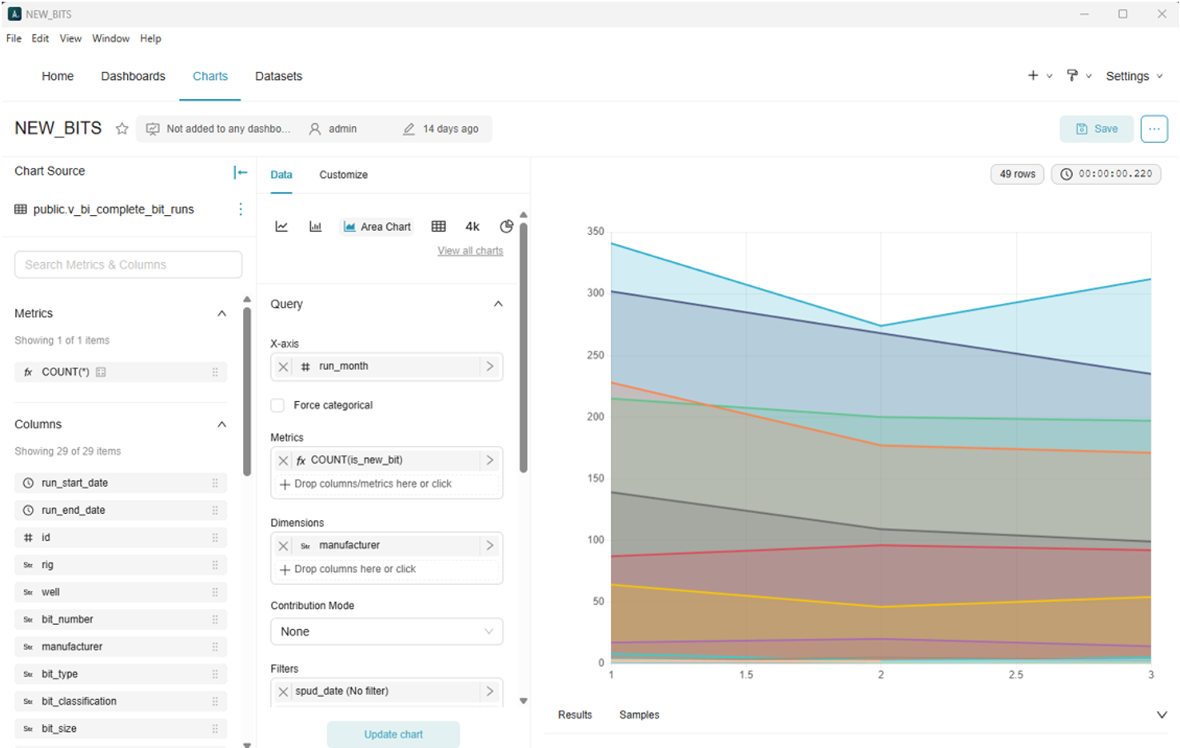Collapse the Metrics section
This screenshot has height=748, width=1180.
click(x=221, y=314)
